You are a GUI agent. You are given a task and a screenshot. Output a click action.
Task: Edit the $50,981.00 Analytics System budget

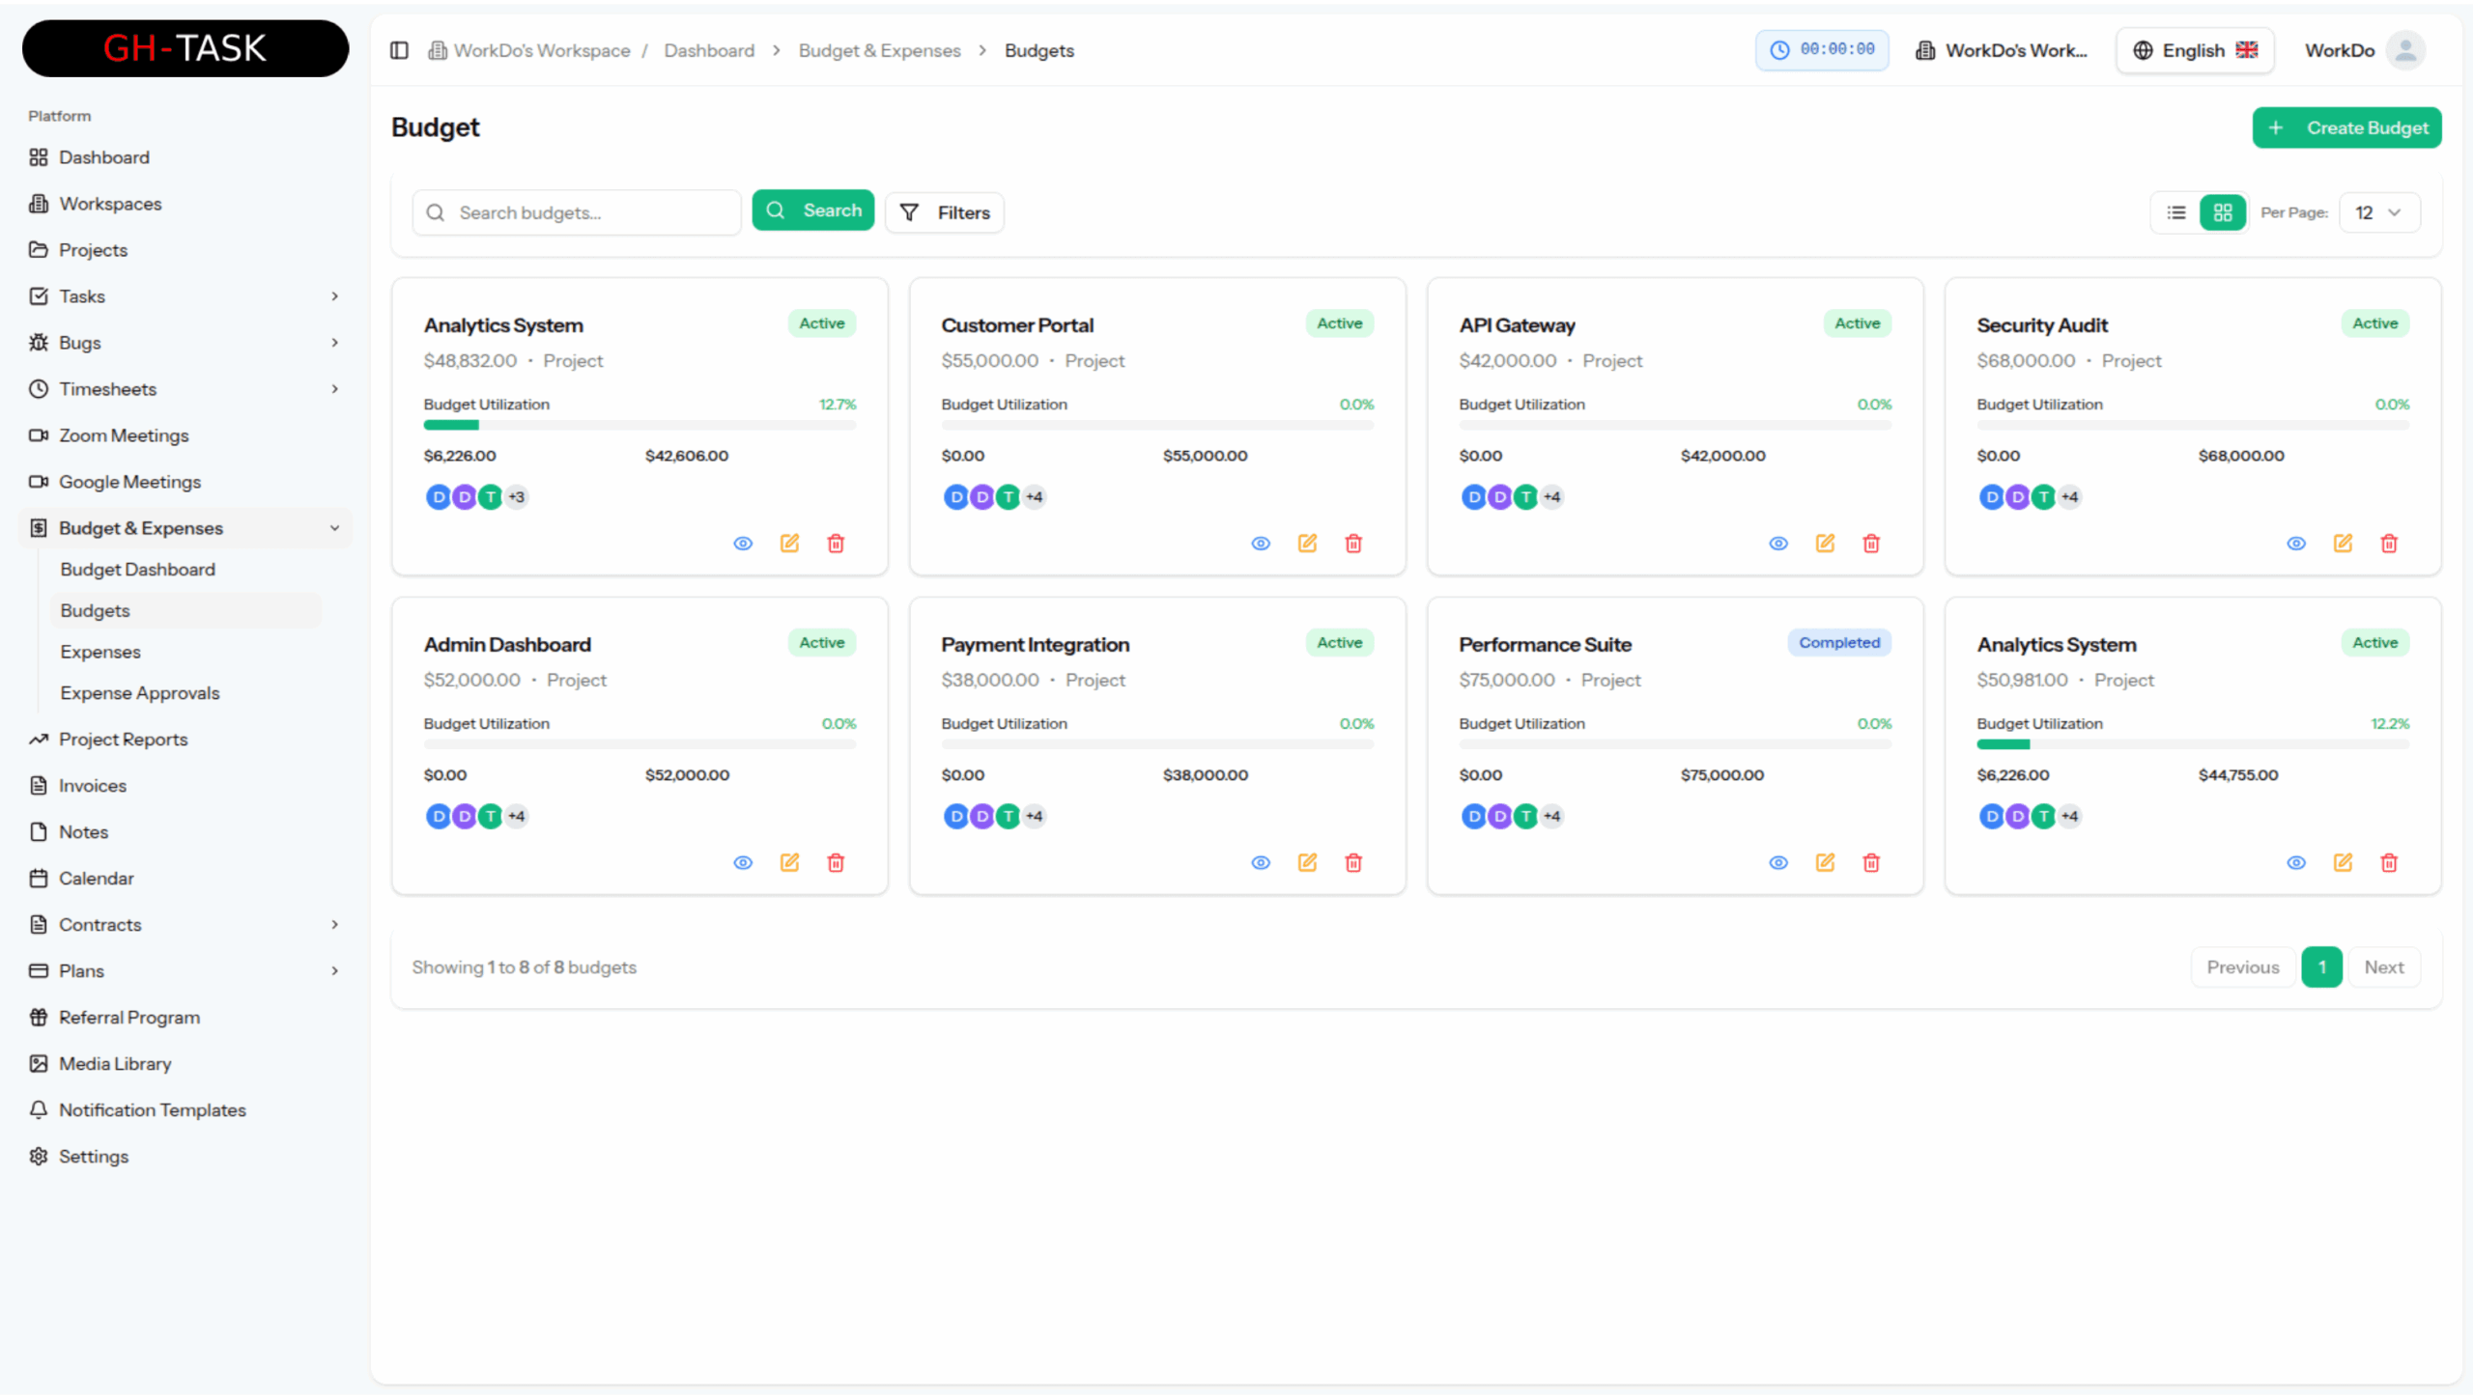pyautogui.click(x=2343, y=863)
